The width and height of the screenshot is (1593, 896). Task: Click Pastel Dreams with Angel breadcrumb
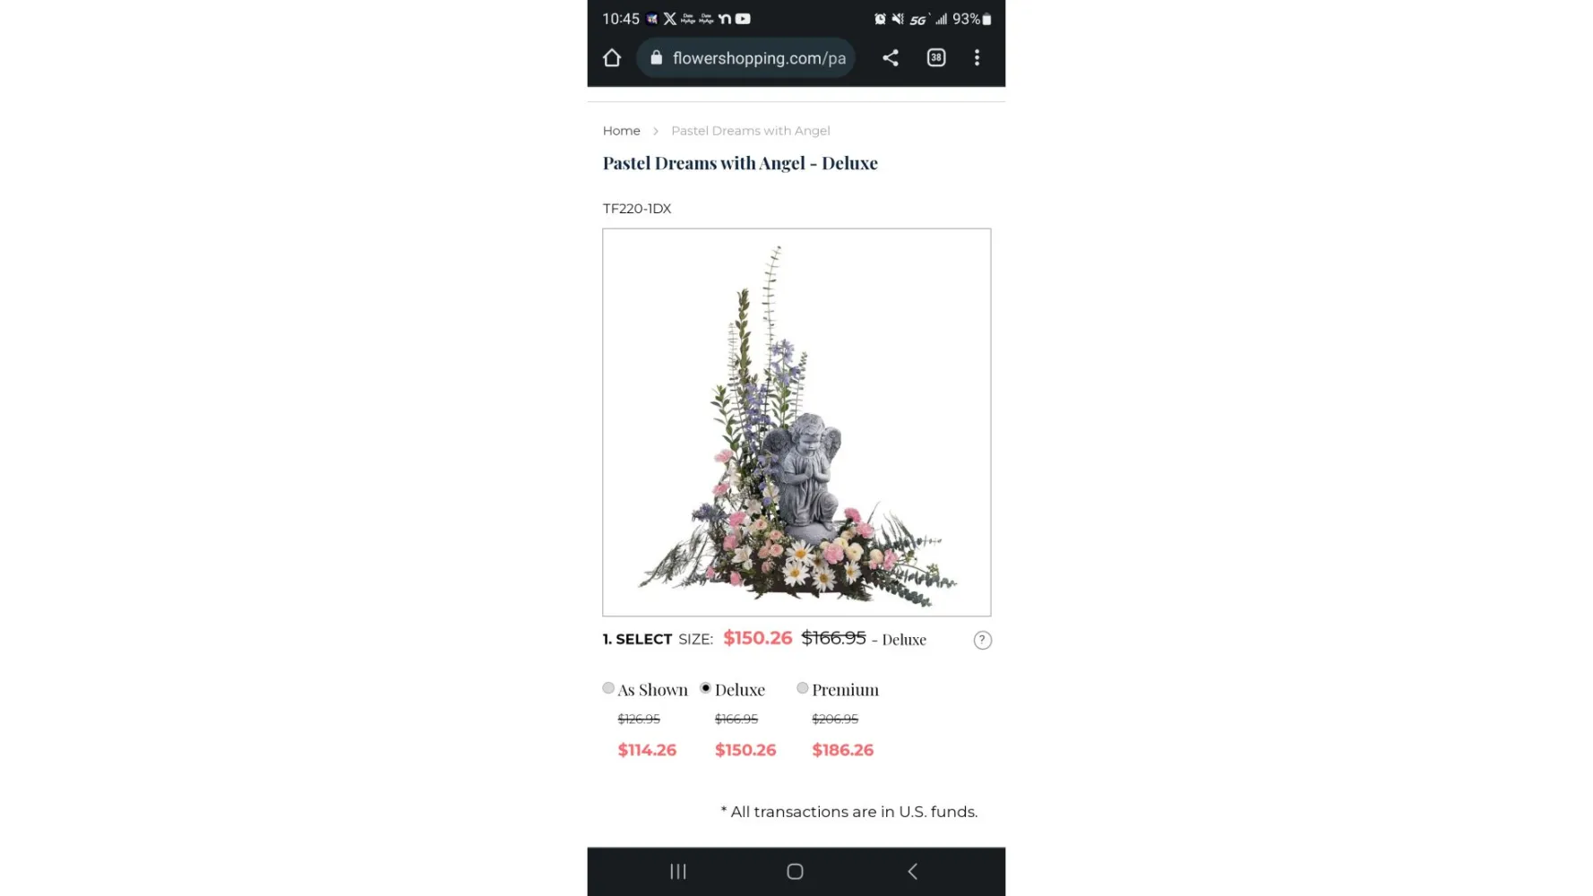pos(751,131)
